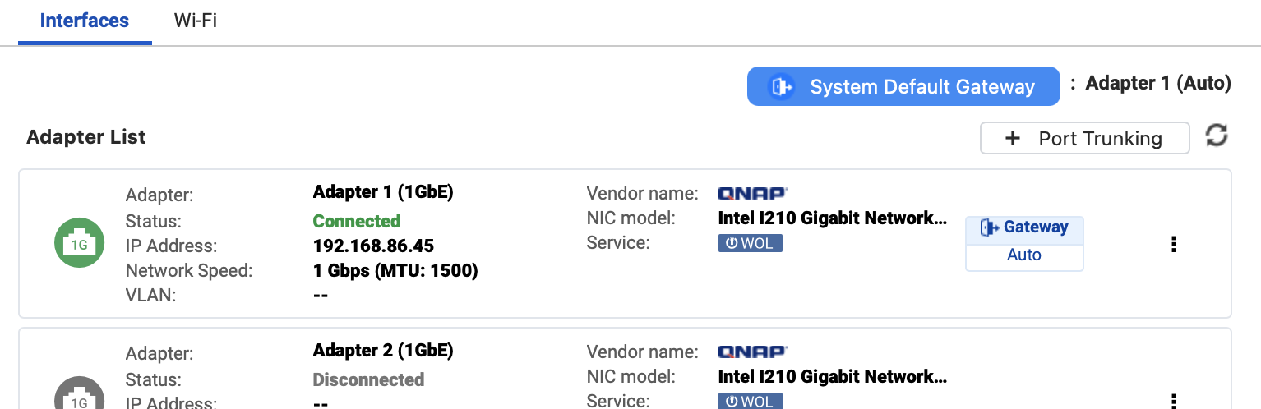Click the Disconnected status of Adapter 2

pos(369,379)
